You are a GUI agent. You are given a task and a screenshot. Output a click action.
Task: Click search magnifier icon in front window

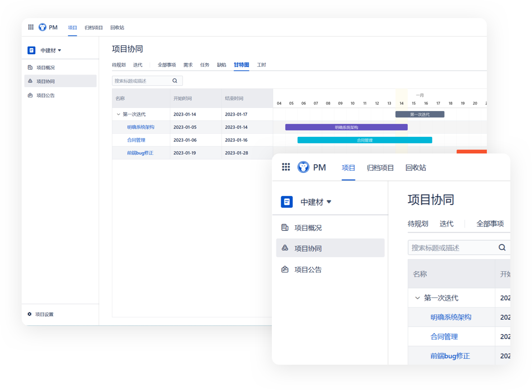pyautogui.click(x=502, y=247)
